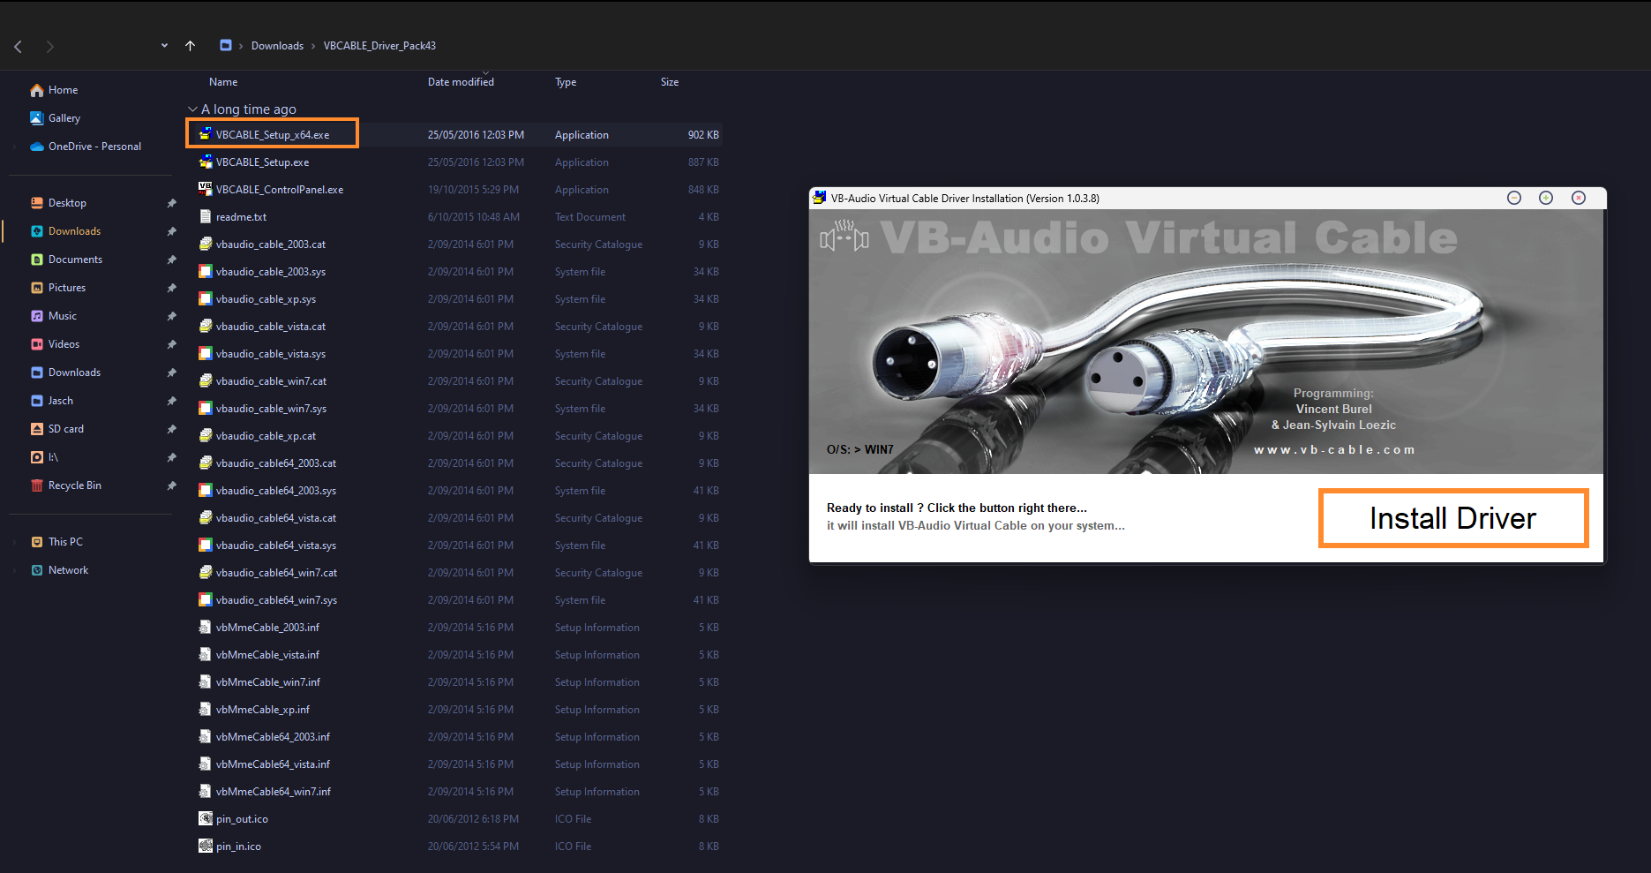Screen dimensions: 1651x873
Task: Go up one folder level
Action: pos(190,46)
